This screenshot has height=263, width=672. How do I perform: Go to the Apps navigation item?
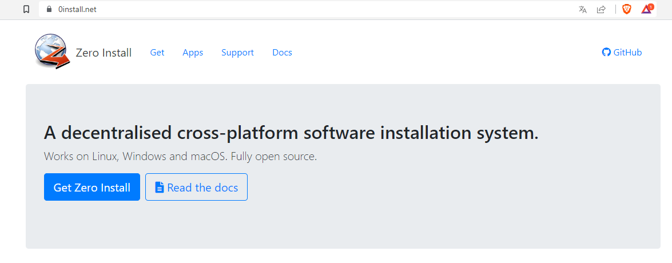(x=193, y=53)
